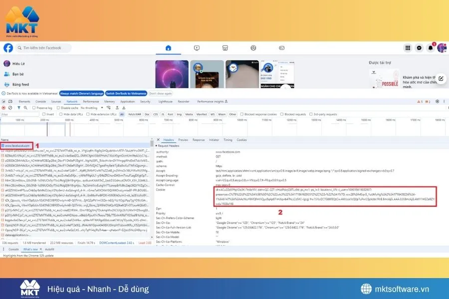
Task: Open the No throttling dropdown
Action: [x=90, y=108]
